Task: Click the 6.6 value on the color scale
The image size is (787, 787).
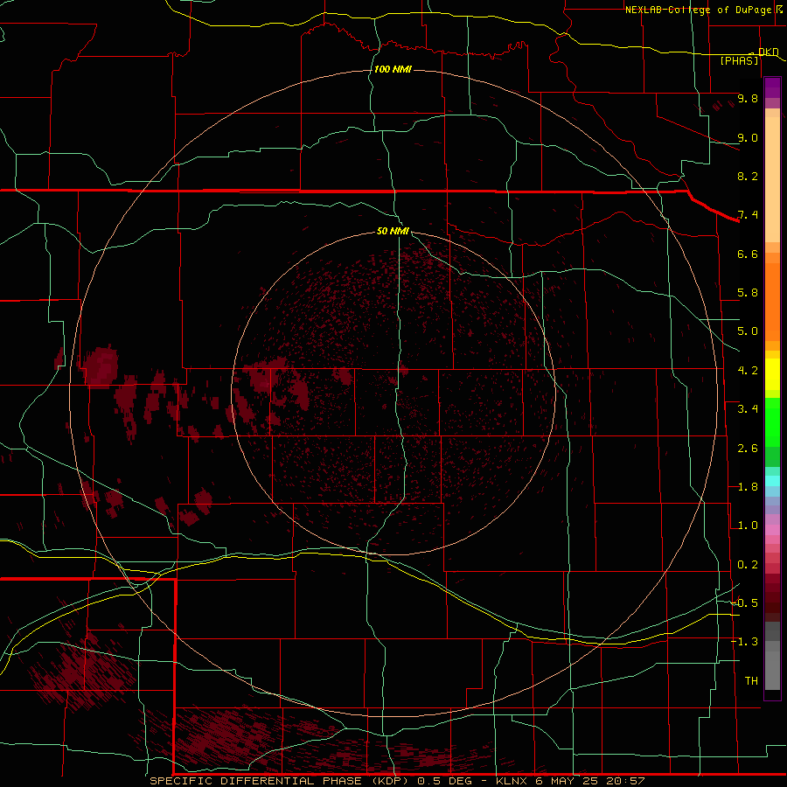Action: click(x=748, y=254)
